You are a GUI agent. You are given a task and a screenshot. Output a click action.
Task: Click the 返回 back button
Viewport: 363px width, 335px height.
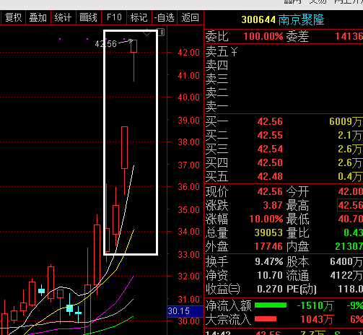point(190,17)
